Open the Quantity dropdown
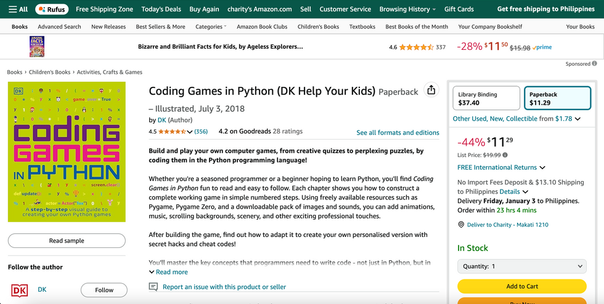This screenshot has height=304, width=604. [x=521, y=266]
